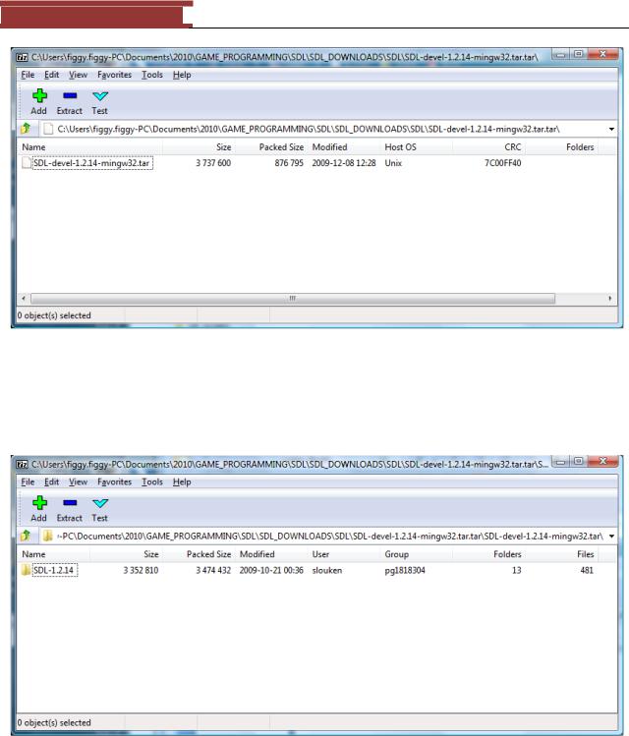
Task: Open Favorites menu in upper window
Action: [x=115, y=75]
